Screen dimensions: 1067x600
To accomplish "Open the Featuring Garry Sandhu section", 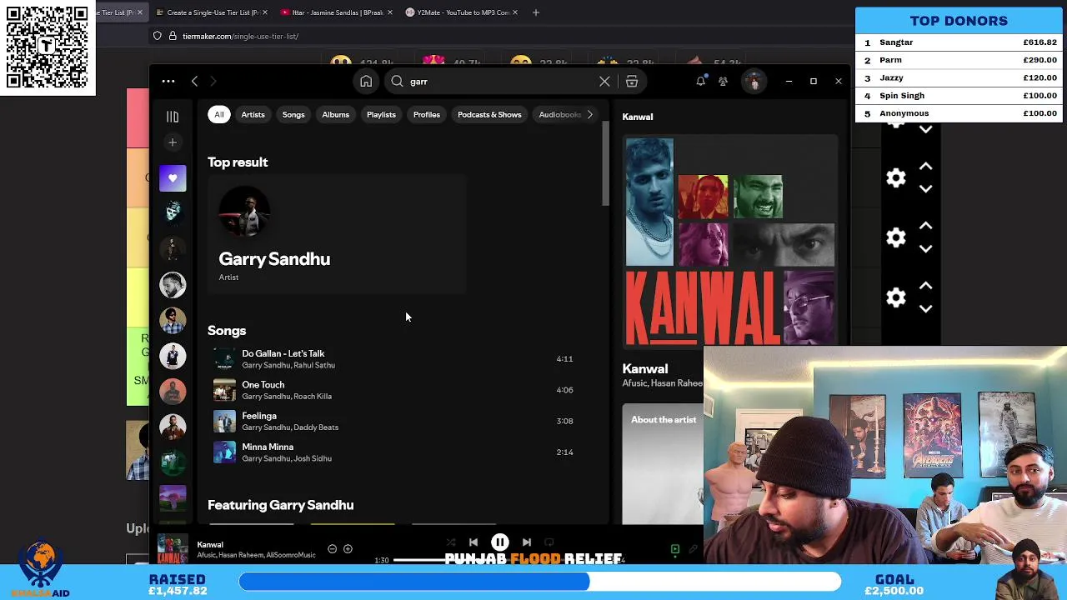I will 280,505.
